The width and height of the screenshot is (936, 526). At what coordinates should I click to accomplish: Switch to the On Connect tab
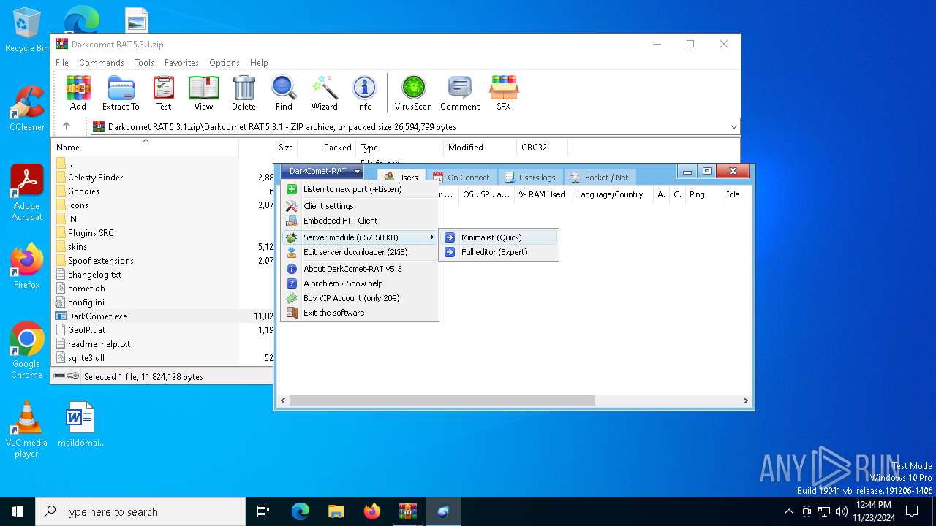(462, 177)
